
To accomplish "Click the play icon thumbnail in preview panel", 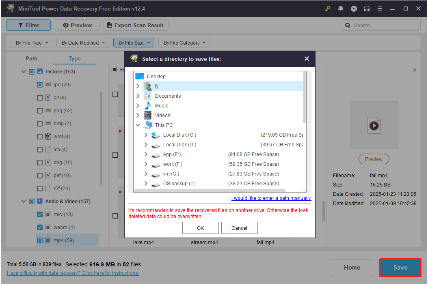I will pyautogui.click(x=374, y=125).
